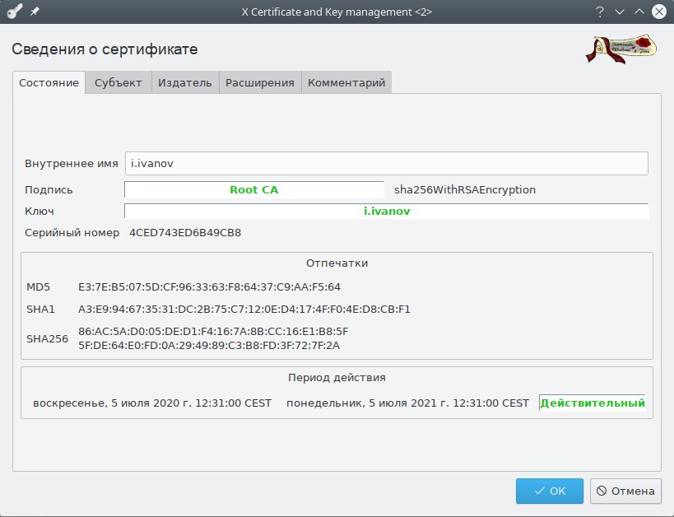Click the green Действительный status text

tap(594, 404)
